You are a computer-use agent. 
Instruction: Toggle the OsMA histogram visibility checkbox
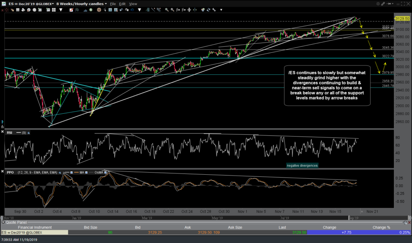[x=106, y=173]
